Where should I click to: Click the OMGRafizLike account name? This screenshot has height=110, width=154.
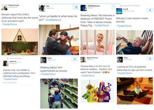click(x=93, y=6)
